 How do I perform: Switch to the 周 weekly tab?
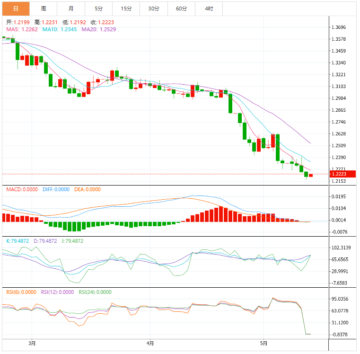[44, 9]
